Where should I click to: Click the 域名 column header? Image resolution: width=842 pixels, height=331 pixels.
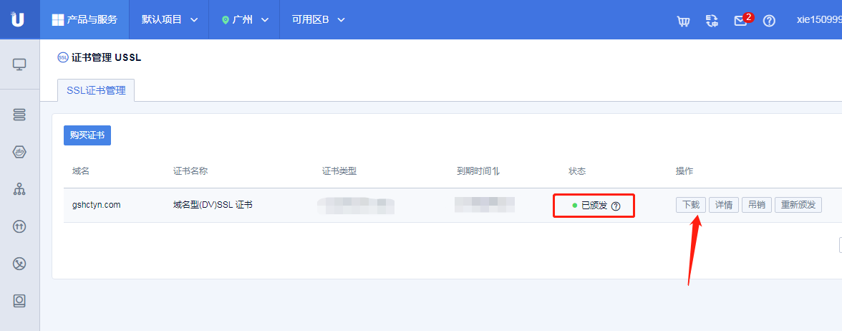pyautogui.click(x=80, y=171)
